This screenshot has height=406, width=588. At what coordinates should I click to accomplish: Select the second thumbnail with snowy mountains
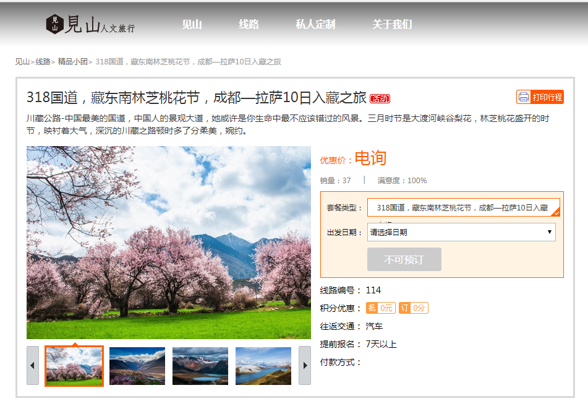pyautogui.click(x=137, y=366)
